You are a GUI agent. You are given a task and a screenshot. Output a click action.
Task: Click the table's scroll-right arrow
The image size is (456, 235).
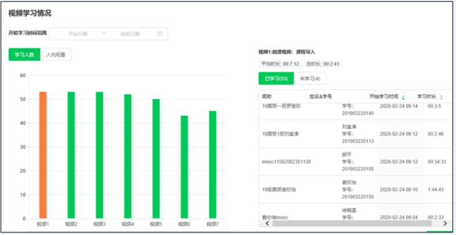[x=445, y=223]
